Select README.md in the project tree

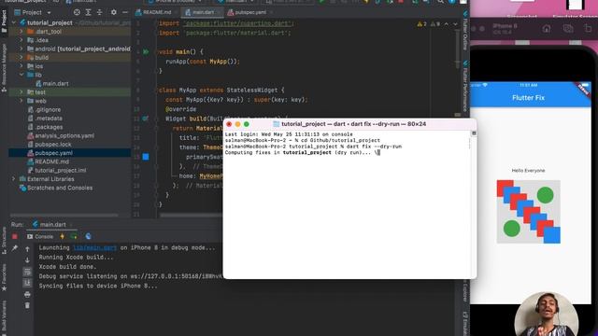[x=48, y=161]
